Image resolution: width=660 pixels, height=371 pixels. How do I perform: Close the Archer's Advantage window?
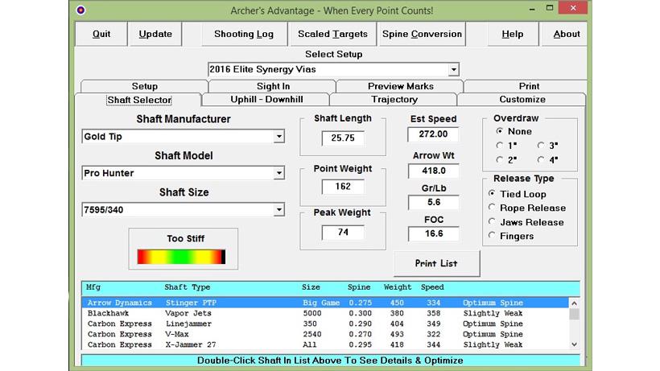[x=573, y=8]
